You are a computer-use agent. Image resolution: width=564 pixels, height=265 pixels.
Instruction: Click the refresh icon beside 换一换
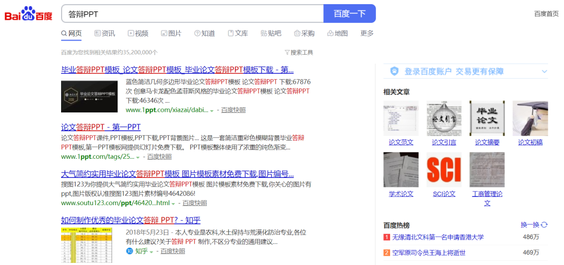(544, 225)
